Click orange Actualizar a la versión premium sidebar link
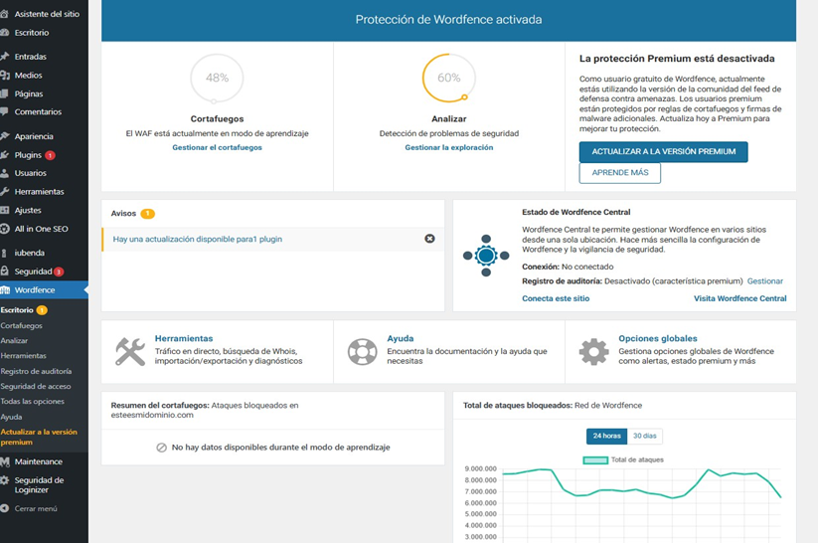The width and height of the screenshot is (818, 543). coord(39,437)
